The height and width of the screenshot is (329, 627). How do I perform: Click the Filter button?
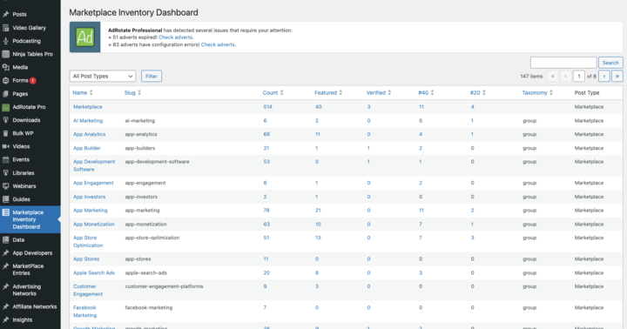point(152,76)
